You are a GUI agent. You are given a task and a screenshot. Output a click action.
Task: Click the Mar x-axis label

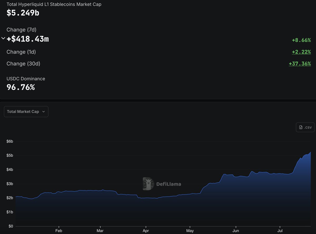click(100, 230)
